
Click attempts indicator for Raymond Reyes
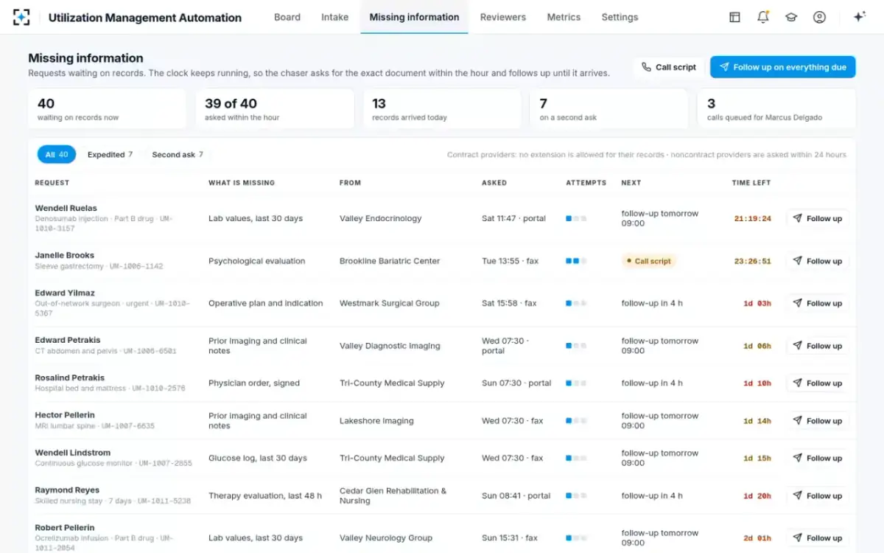(x=576, y=495)
